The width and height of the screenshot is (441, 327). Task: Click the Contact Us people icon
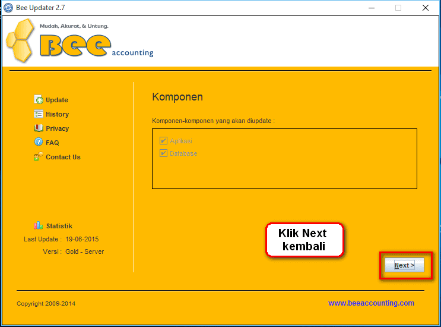tap(39, 156)
